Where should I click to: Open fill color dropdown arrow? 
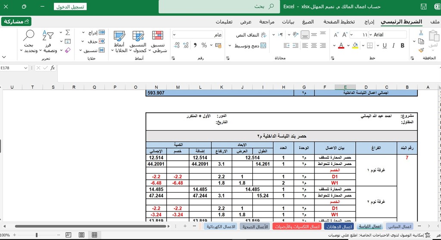tap(348, 45)
